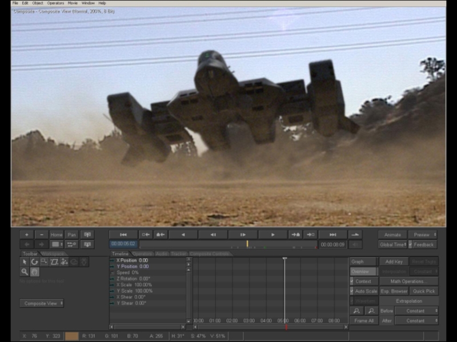Activate the hand grab tool
Image resolution: width=457 pixels, height=342 pixels.
point(34,272)
